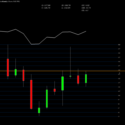
Task: Click the orange horizontal current-price line
Action: click(x=62, y=71)
